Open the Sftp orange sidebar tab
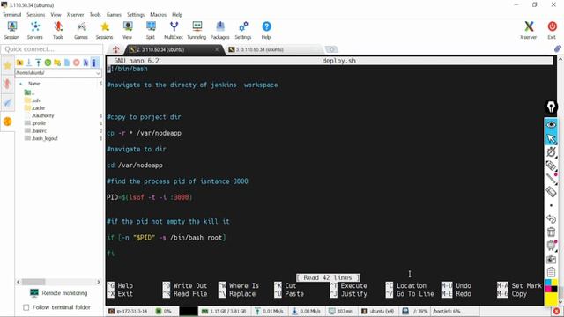Image resolution: width=564 pixels, height=317 pixels. (7, 122)
